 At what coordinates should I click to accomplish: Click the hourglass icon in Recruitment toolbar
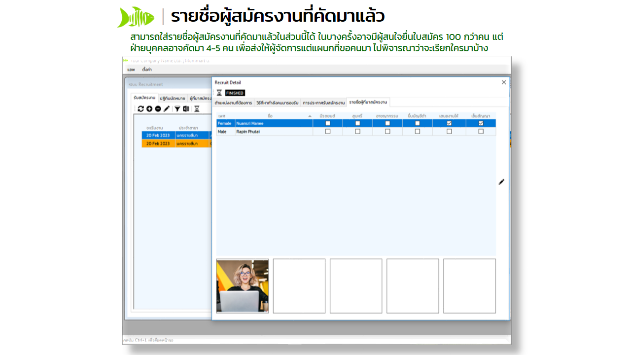coord(197,108)
